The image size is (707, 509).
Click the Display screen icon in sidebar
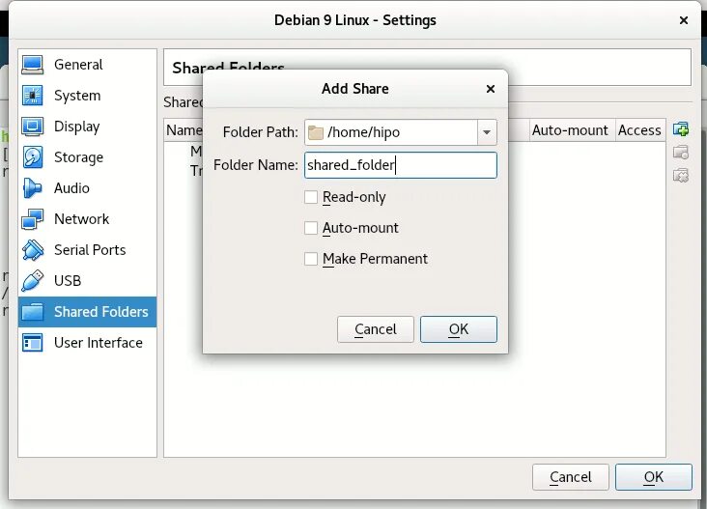tap(33, 127)
